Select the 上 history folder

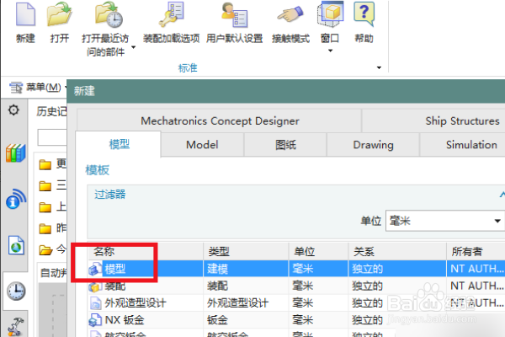[52, 207]
